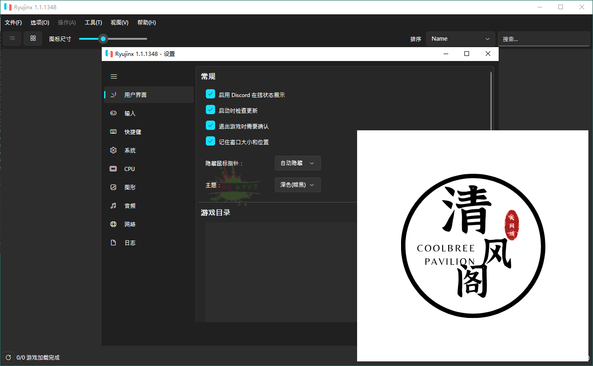Minimize the settings window
Screen dimensions: 593x366
click(x=446, y=54)
